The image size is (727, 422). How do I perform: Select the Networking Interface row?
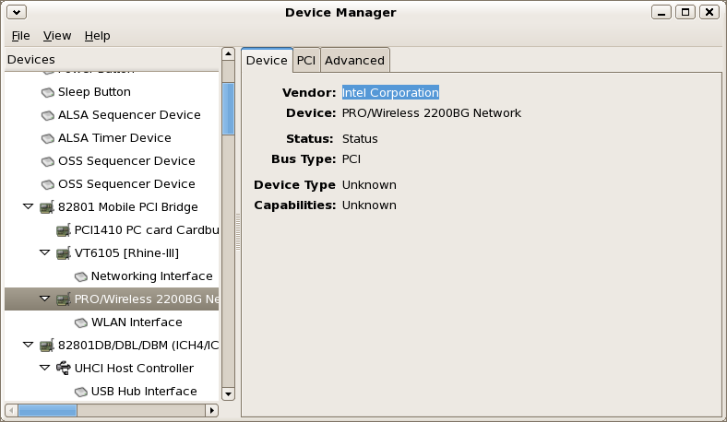112,276
